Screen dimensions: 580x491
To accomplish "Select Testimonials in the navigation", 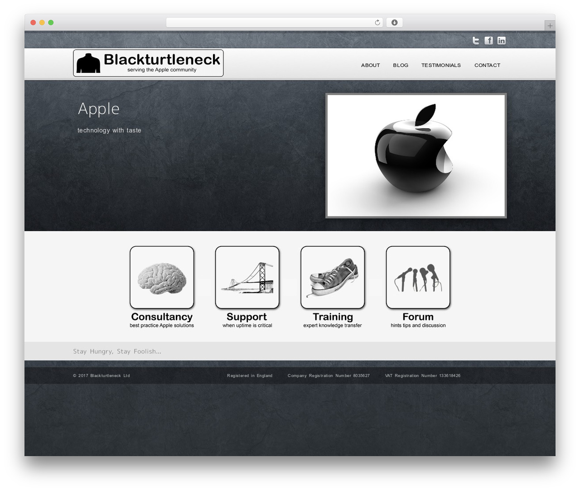I will coord(441,65).
